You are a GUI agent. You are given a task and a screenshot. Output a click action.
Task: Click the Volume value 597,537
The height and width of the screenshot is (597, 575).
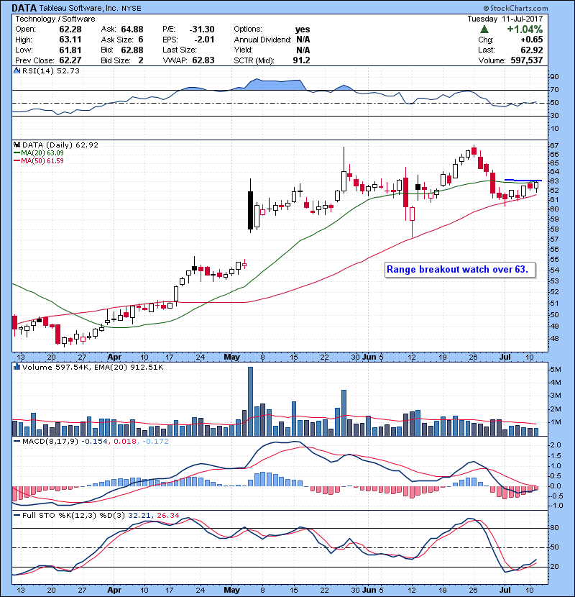pyautogui.click(x=527, y=60)
